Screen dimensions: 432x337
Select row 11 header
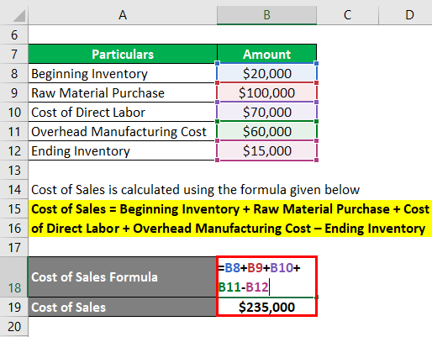tap(14, 132)
